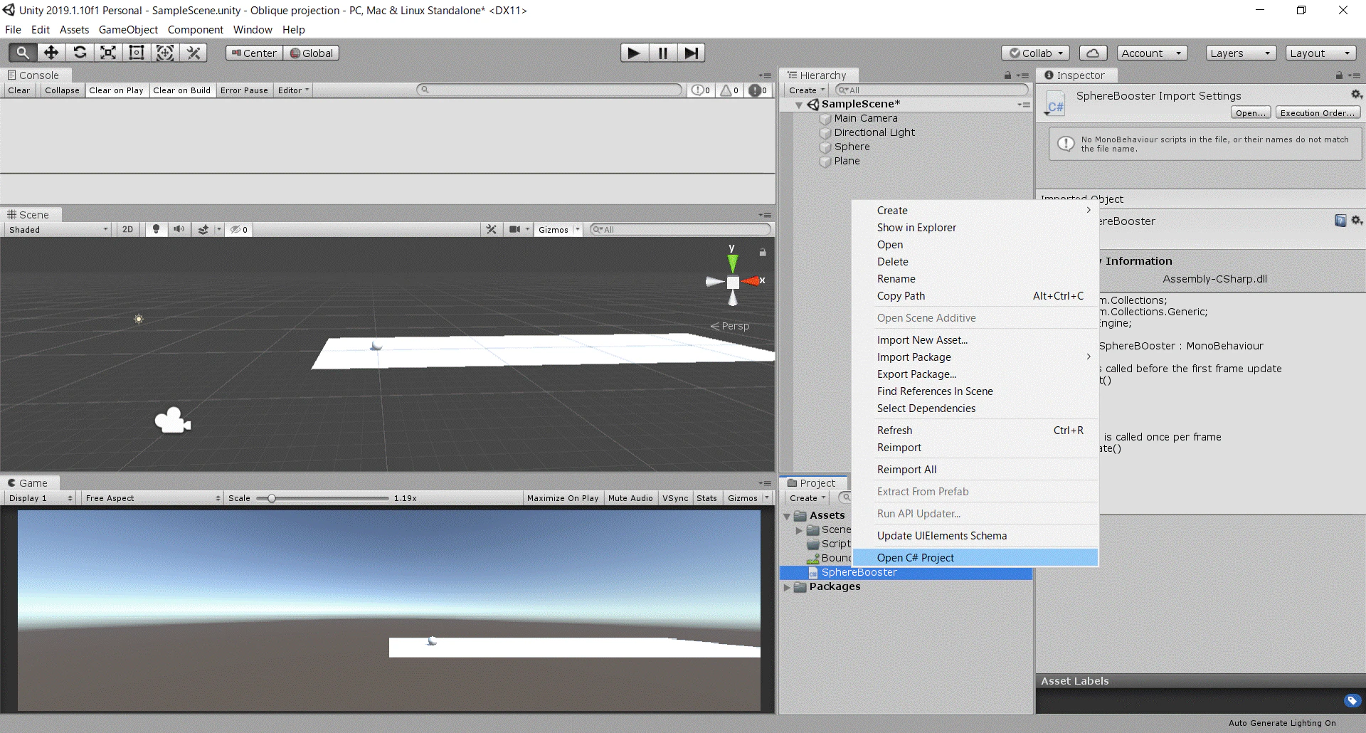Toggle Clear on Build in Console
Screen dimensions: 1366x733
point(181,90)
